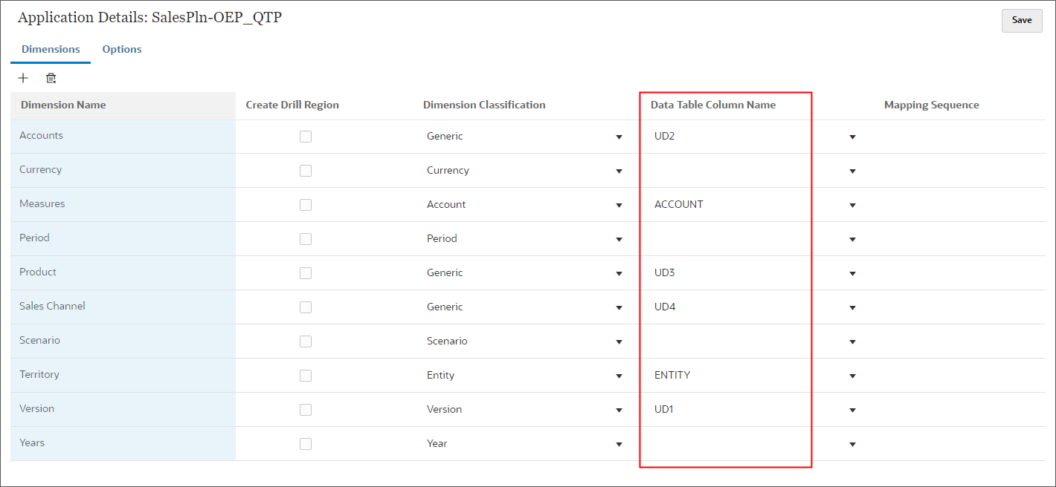Add a new dimension using the plus icon
The height and width of the screenshot is (487, 1056).
pyautogui.click(x=22, y=77)
